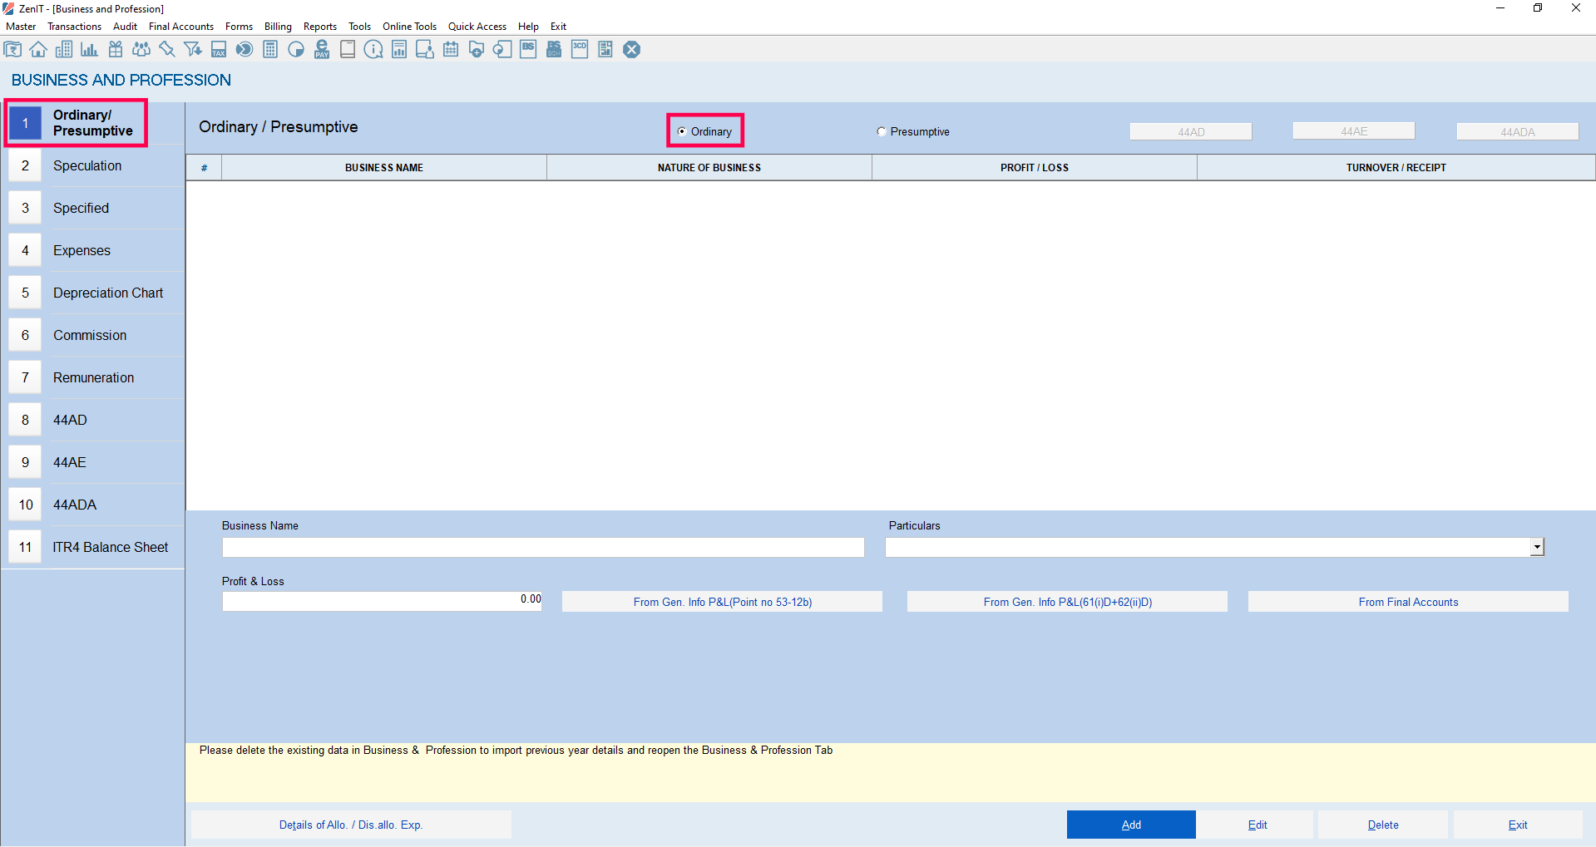Screen dimensions: 1596x847
Task: Open the Online Tools menu
Action: (410, 27)
